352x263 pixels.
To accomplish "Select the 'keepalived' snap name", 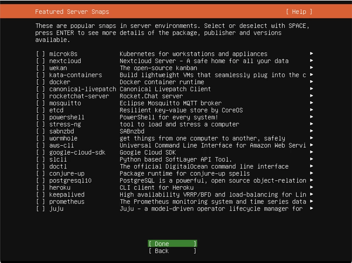I will [67, 195].
